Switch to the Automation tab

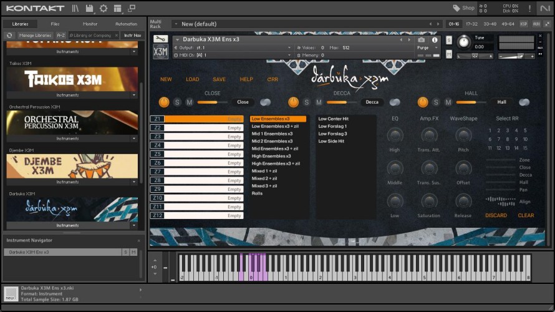coord(126,24)
